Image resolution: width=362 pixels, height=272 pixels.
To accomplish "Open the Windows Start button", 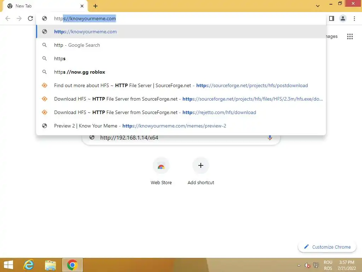I will [x=8, y=265].
